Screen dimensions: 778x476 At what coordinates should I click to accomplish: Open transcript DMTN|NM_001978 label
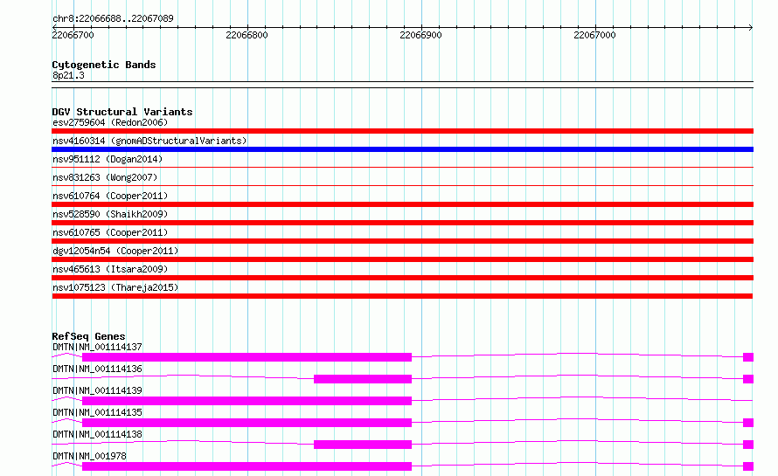point(89,456)
